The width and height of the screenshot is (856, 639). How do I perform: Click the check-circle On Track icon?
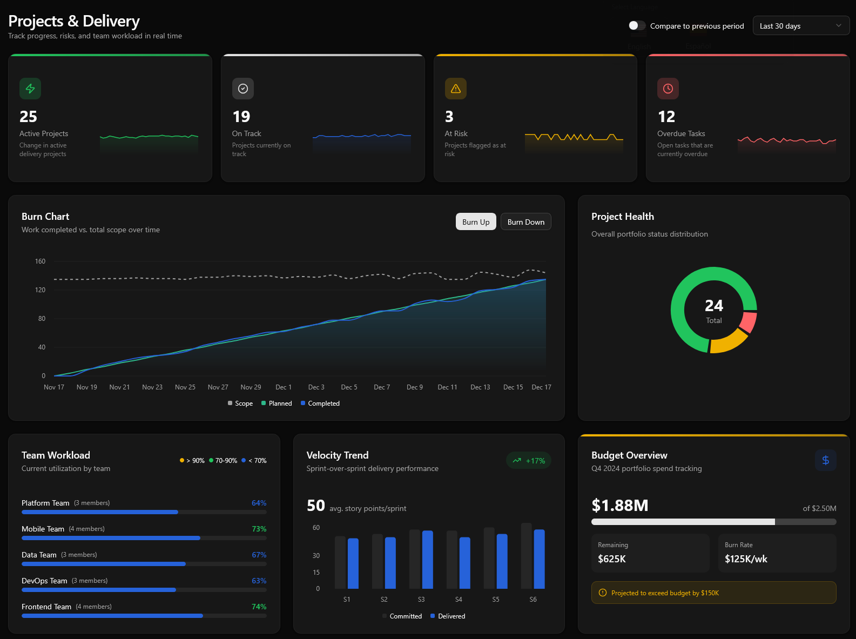tap(243, 89)
